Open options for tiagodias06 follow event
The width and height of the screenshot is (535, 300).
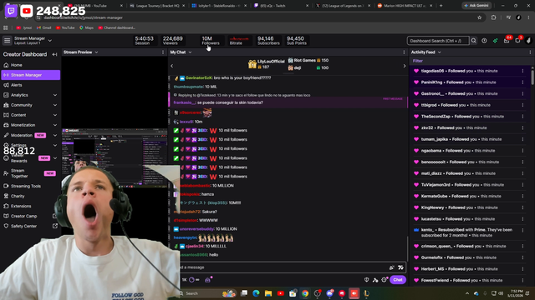(522, 71)
